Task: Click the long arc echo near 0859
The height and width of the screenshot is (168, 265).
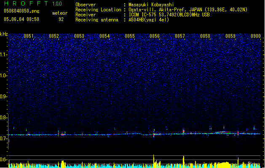Action: click(223, 132)
